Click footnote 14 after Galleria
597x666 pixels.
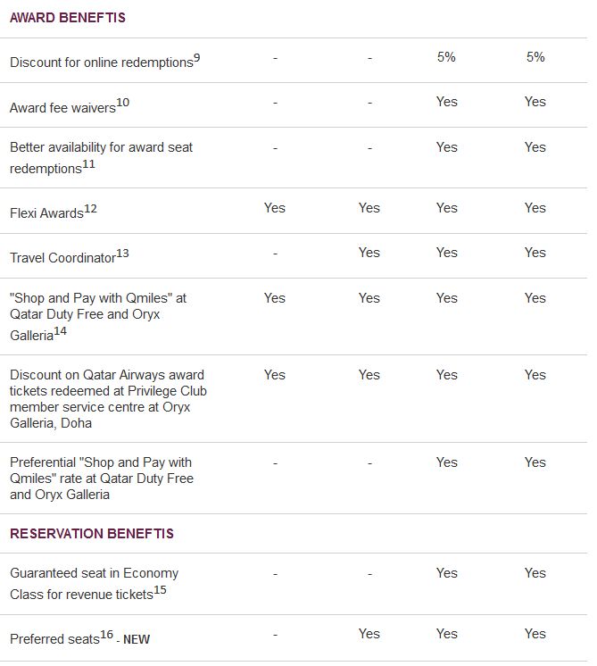point(61,331)
